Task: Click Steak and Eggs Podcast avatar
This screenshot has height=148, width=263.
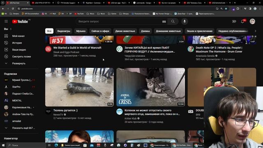Action: tap(48, 49)
